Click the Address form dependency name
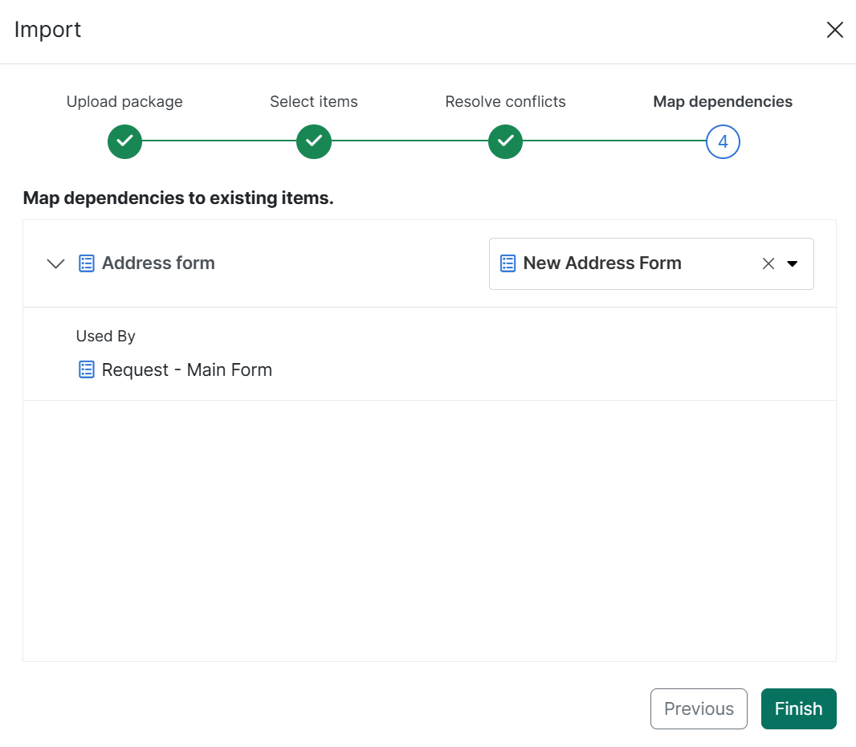856x747 pixels. coord(158,263)
